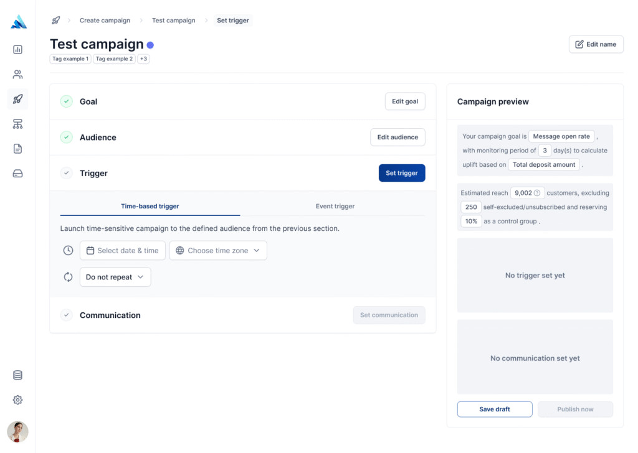
Task: Switch to the Event trigger tab
Action: tap(335, 206)
